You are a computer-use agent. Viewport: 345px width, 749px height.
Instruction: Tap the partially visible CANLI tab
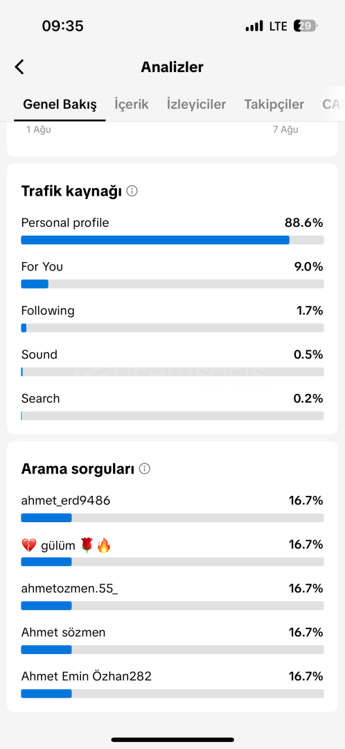click(333, 105)
